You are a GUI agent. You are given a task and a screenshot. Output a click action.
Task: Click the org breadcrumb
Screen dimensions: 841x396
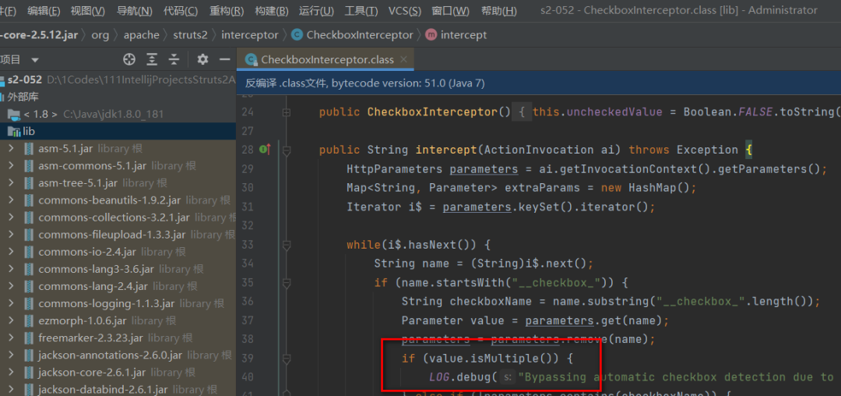click(100, 35)
